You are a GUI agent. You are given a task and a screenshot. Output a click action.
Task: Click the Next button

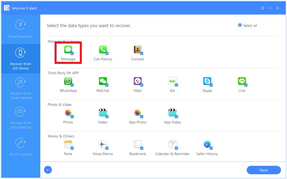[x=263, y=170]
